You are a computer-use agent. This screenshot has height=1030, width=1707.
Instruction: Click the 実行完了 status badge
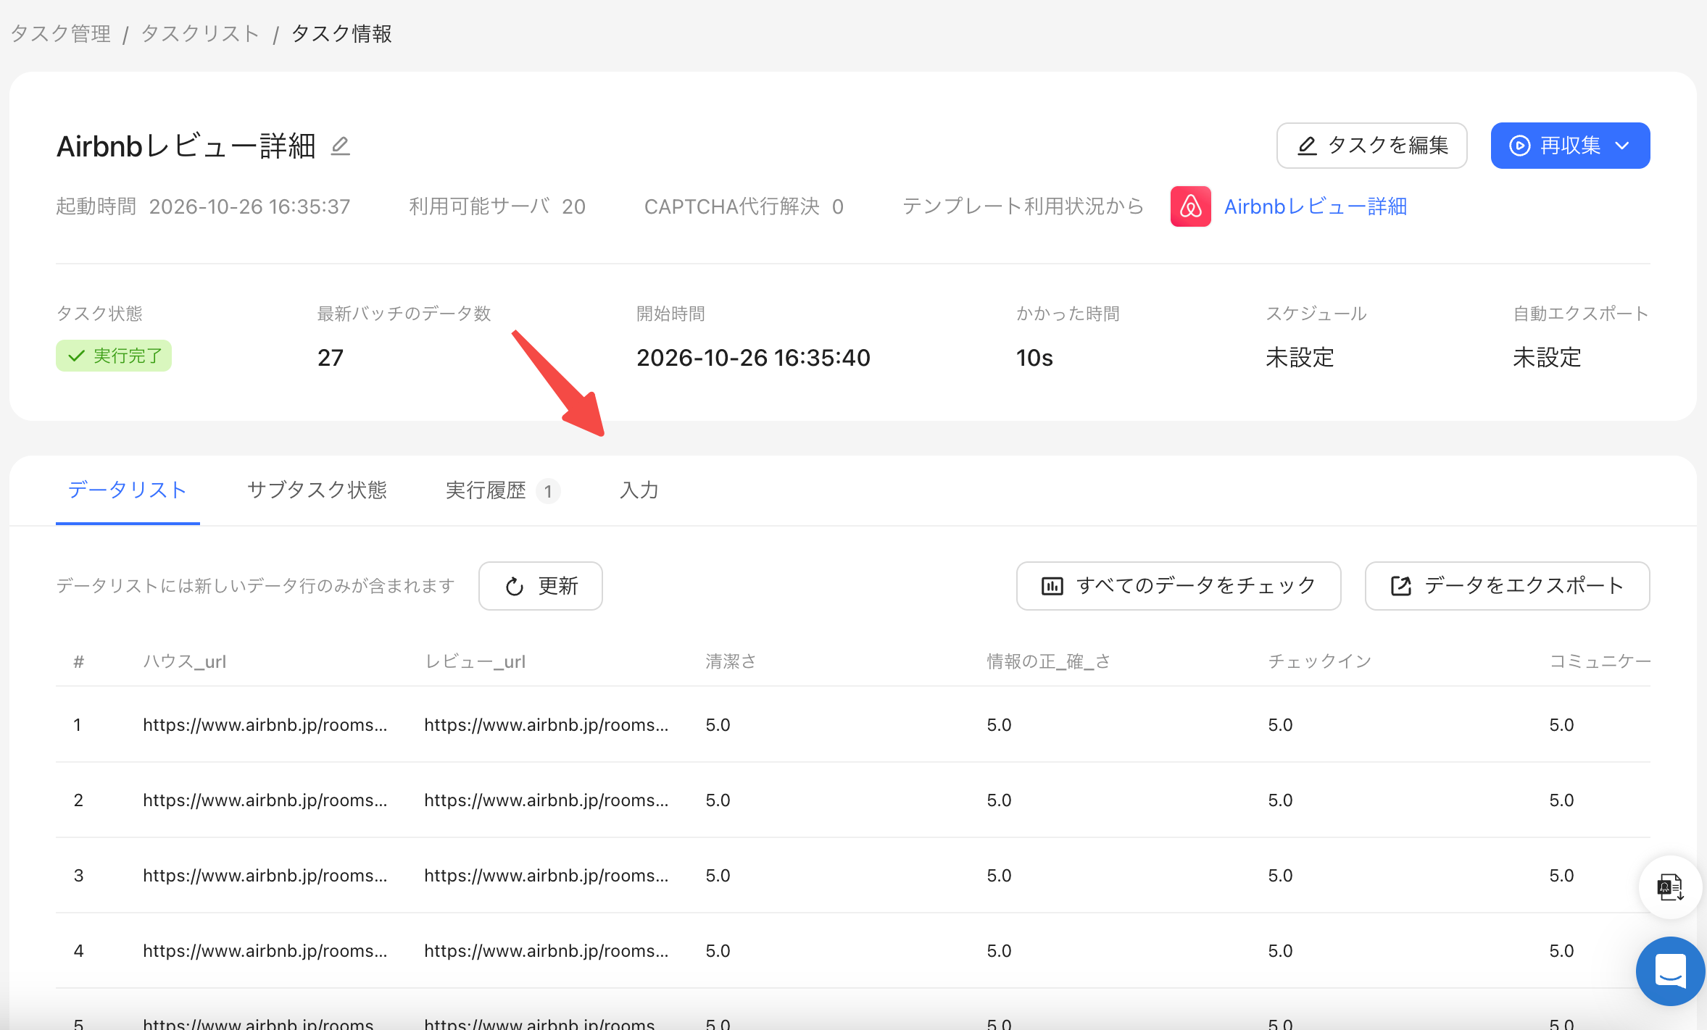(x=114, y=356)
